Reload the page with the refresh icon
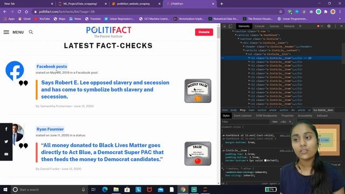Image resolution: width=345 pixels, height=194 pixels. point(19,12)
